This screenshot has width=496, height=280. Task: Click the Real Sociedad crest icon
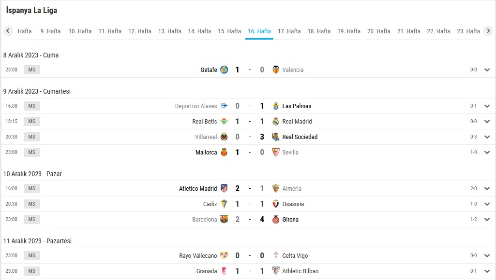(276, 137)
